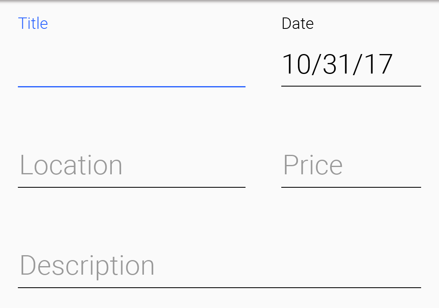Click the Location input field
The height and width of the screenshot is (308, 439).
tap(130, 165)
